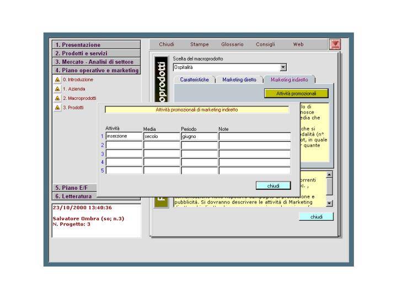Open section 6. Letteratura
397x298 pixels.
click(74, 196)
